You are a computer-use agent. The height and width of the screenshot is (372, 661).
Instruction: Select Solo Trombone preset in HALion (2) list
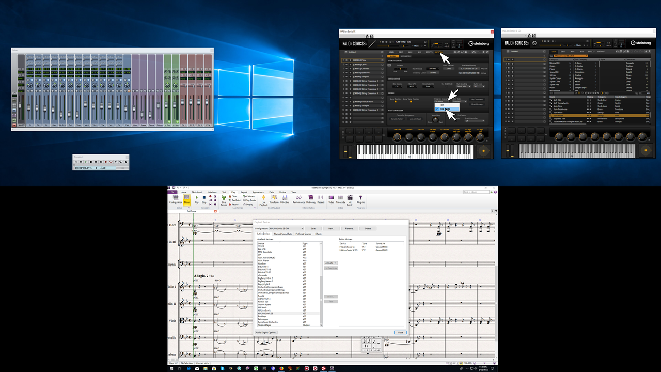(x=599, y=110)
